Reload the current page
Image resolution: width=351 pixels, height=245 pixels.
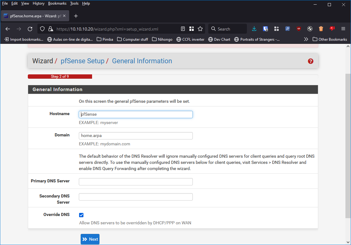(x=30, y=29)
